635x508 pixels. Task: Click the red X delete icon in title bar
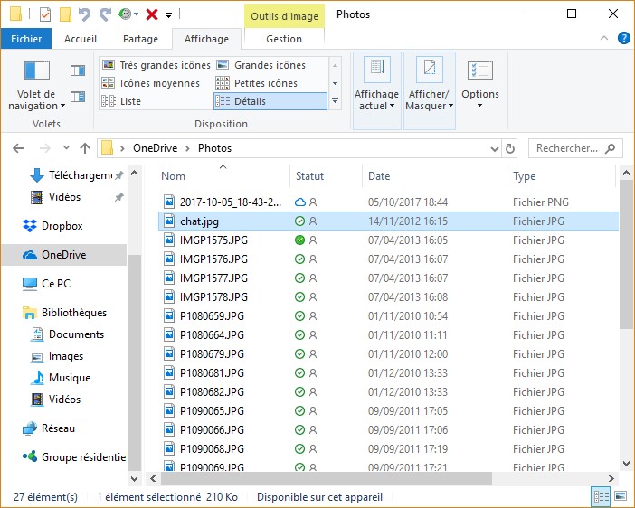pos(152,14)
